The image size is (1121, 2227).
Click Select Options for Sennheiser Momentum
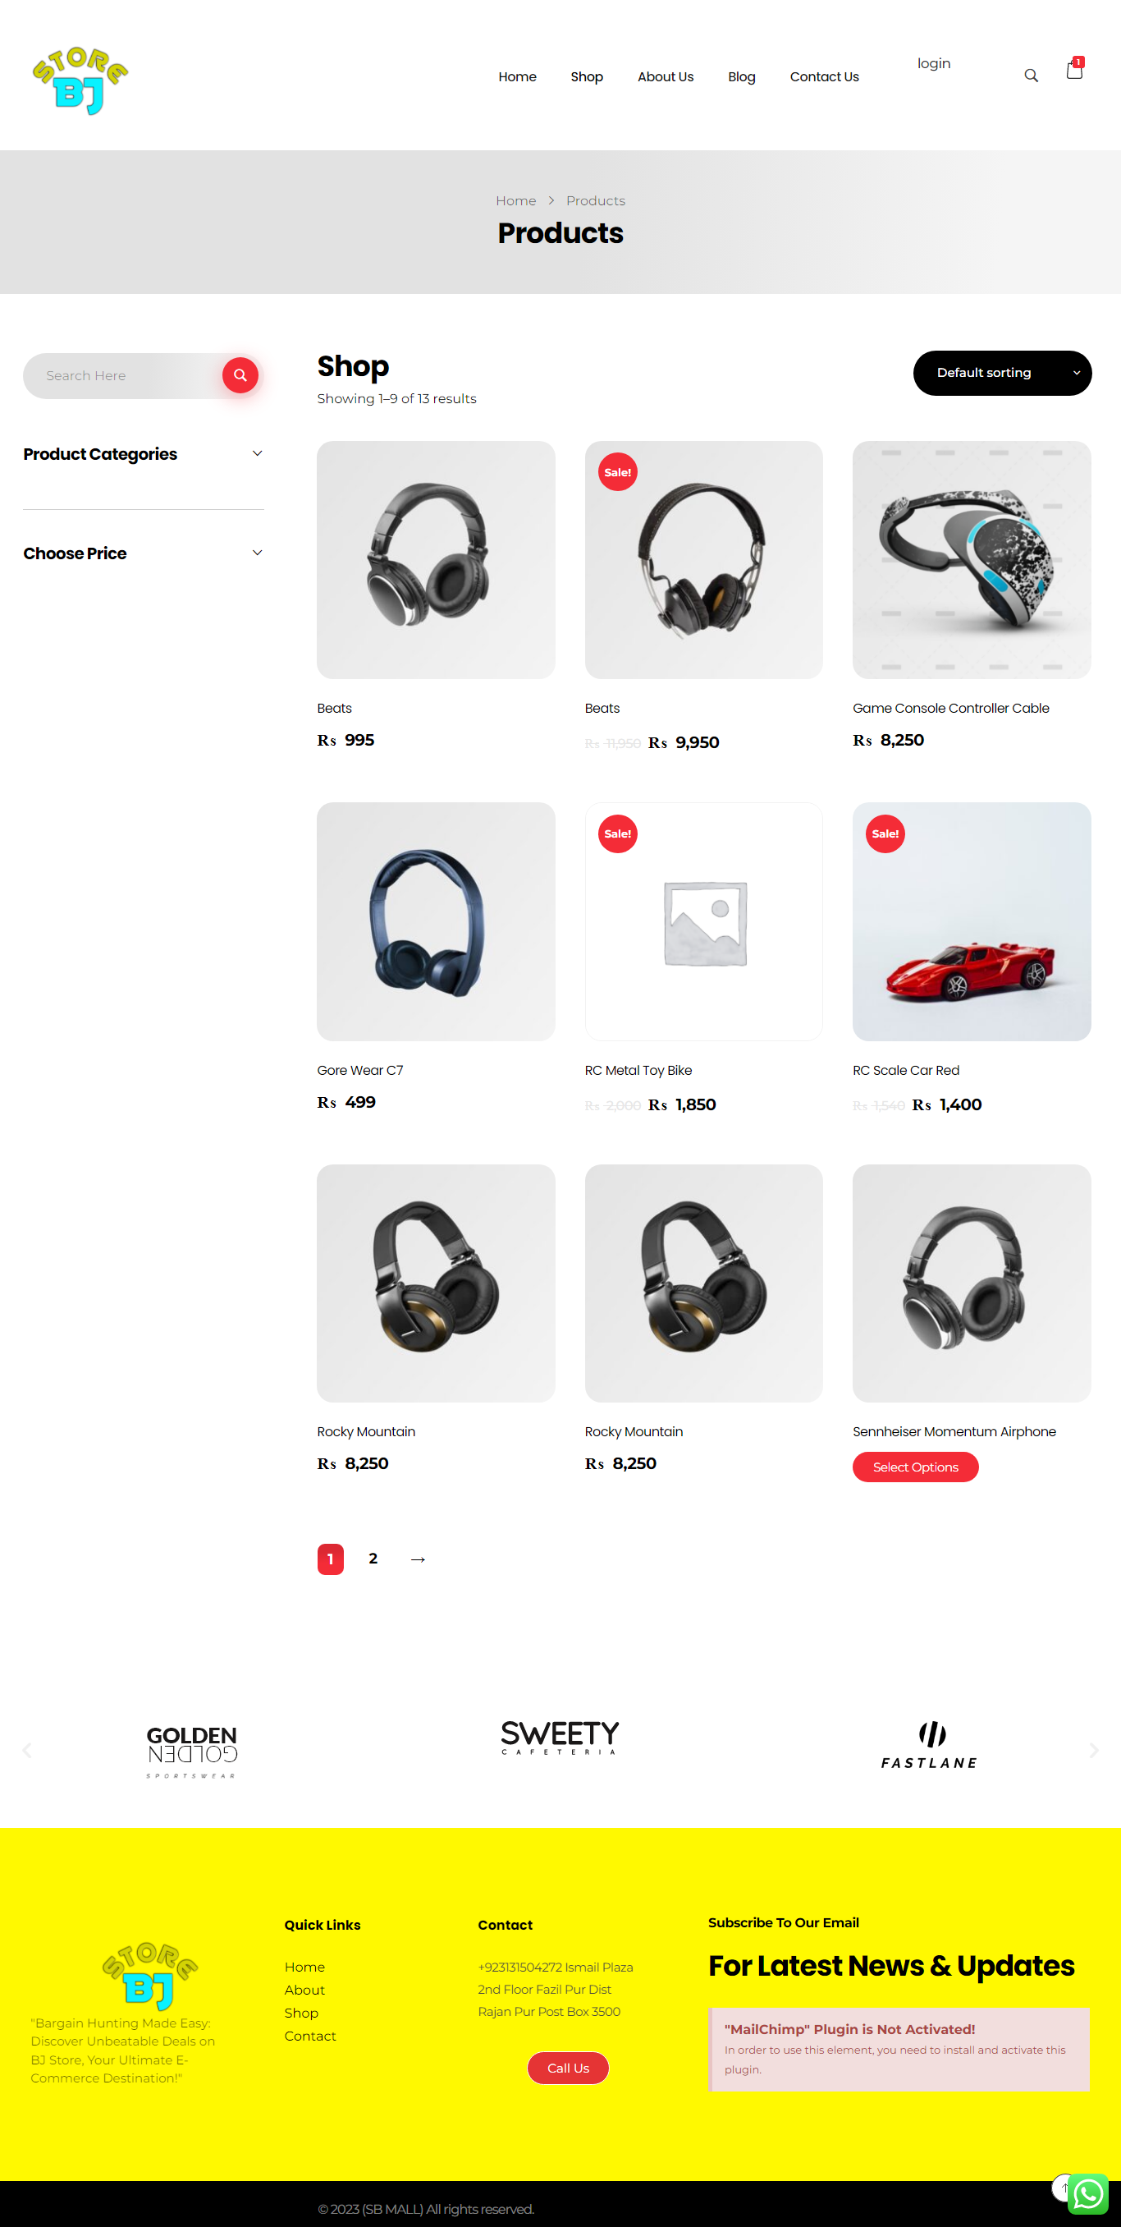click(915, 1467)
